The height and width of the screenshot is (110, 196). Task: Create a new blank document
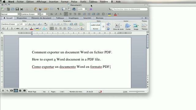tap(2, 9)
